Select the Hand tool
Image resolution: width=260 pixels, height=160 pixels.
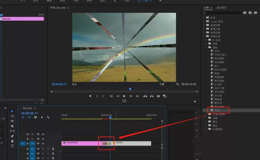click(x=12, y=141)
